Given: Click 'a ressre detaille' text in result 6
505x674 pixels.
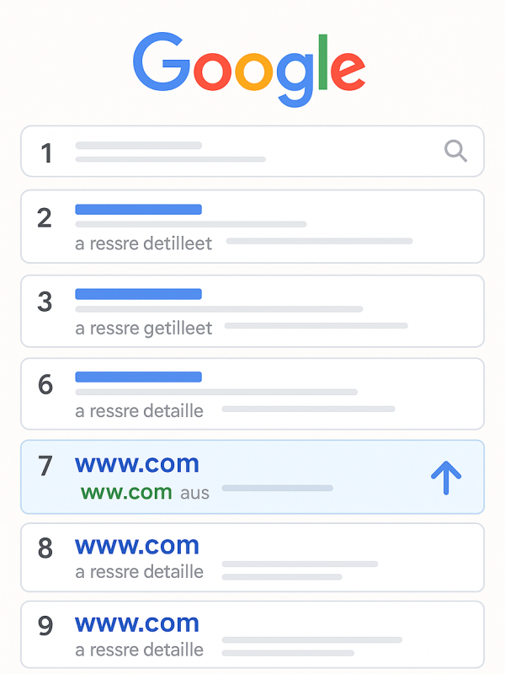Looking at the screenshot, I should (139, 411).
